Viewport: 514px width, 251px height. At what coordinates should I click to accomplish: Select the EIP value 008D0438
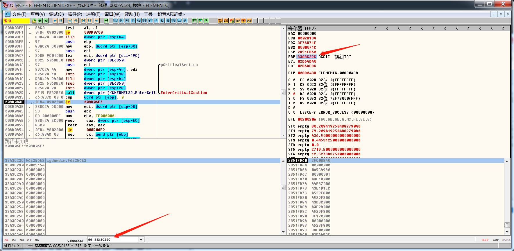click(x=307, y=73)
